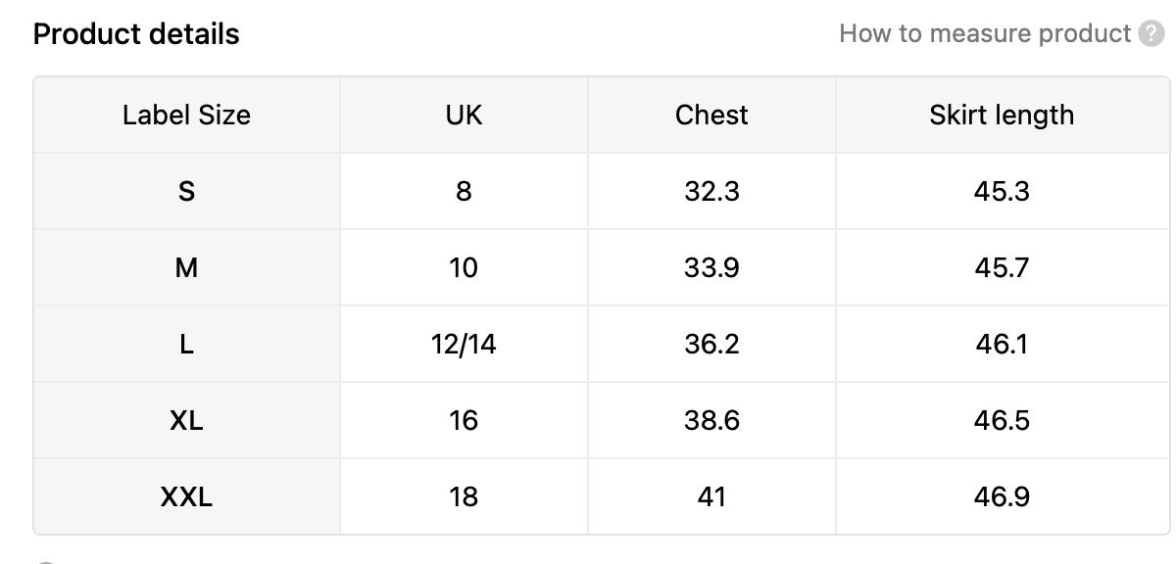Click the Skirt length column header
The height and width of the screenshot is (564, 1176).
pos(1002,116)
